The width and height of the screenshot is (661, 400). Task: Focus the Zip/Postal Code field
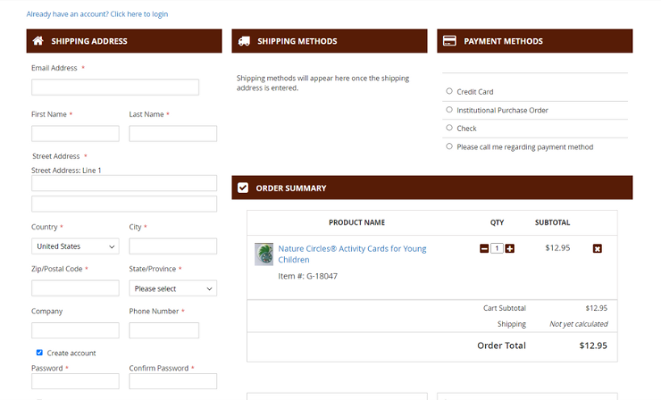(x=75, y=288)
